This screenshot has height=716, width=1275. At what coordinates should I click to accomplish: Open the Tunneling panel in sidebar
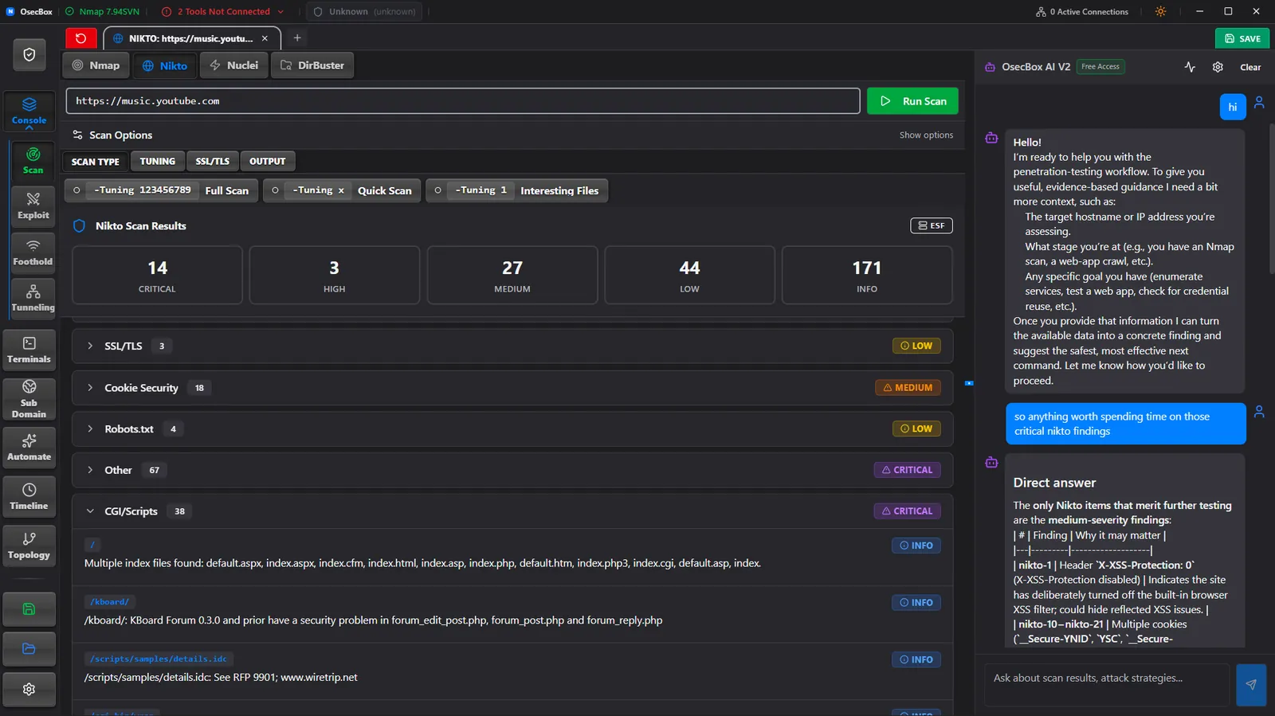point(33,298)
